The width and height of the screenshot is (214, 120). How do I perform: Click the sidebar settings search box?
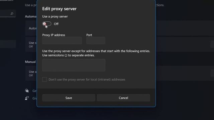coord(8,13)
